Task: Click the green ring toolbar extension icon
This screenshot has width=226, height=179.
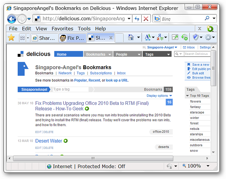Action: tap(210, 29)
